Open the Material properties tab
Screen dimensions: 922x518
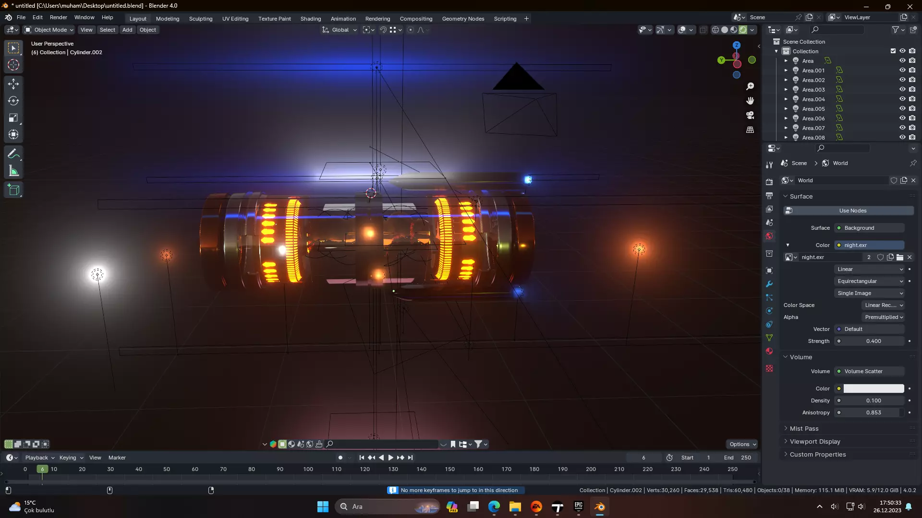769,351
